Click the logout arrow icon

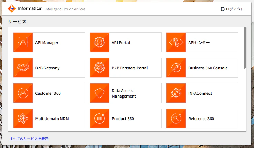223,9
